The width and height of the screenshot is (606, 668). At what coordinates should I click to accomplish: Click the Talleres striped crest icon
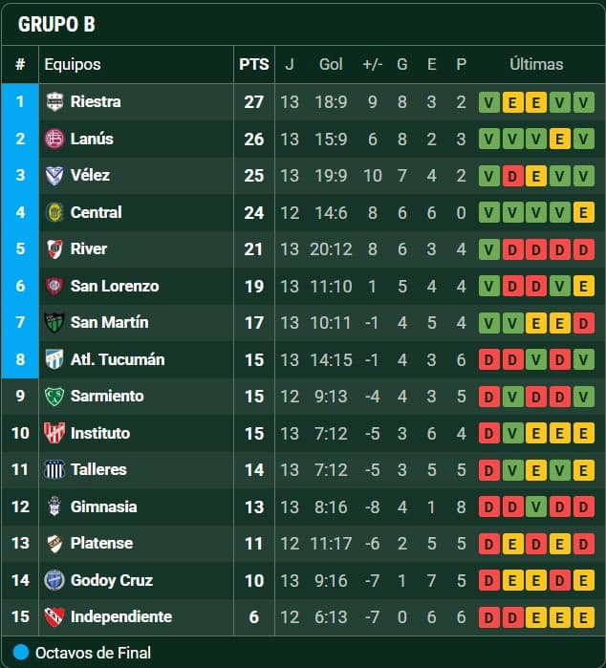[x=54, y=469]
